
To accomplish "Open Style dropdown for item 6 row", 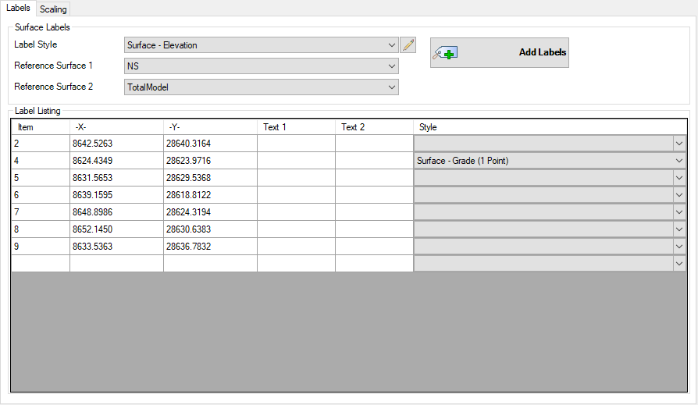I will click(x=678, y=195).
